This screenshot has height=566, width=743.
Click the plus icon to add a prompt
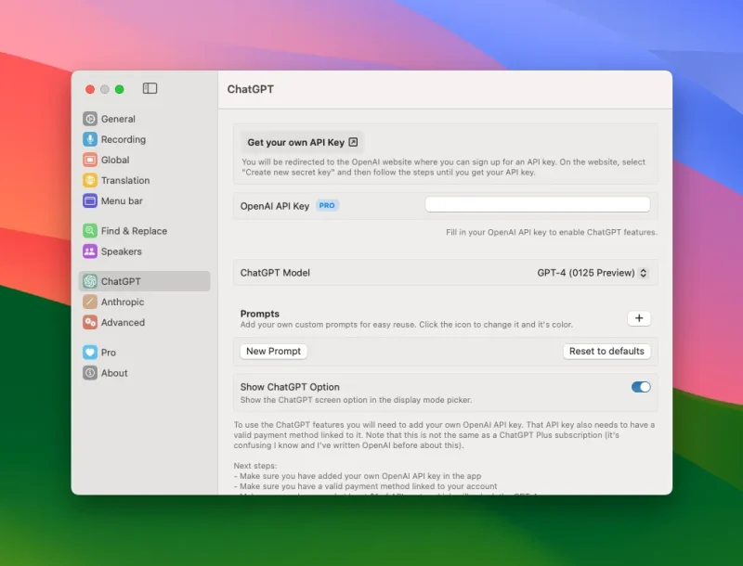click(639, 318)
